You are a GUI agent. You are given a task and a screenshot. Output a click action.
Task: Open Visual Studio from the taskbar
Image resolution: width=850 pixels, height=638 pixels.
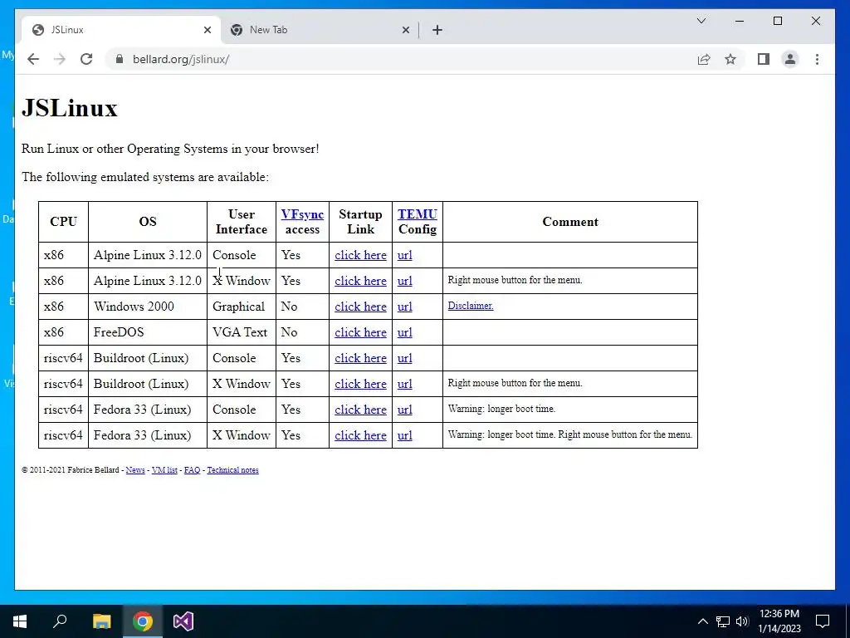tap(183, 621)
